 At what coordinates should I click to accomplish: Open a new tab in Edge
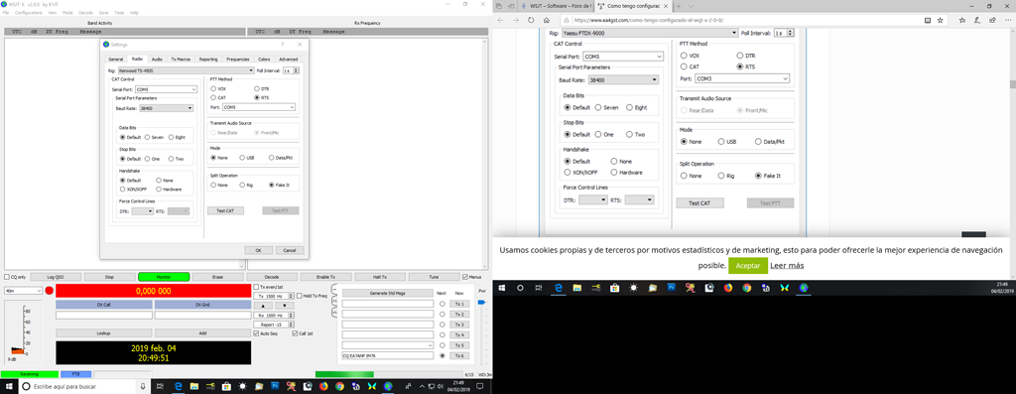pyautogui.click(x=679, y=6)
